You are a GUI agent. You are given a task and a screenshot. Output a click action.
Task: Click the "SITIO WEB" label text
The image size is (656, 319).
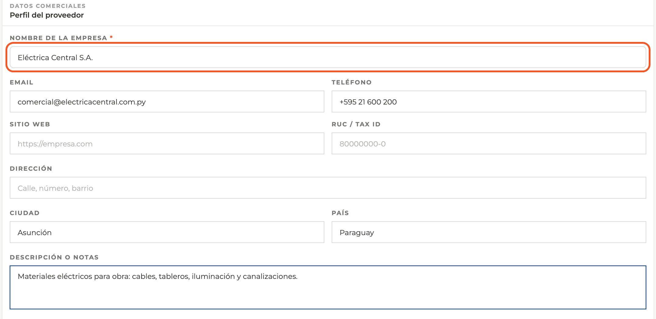(x=30, y=124)
